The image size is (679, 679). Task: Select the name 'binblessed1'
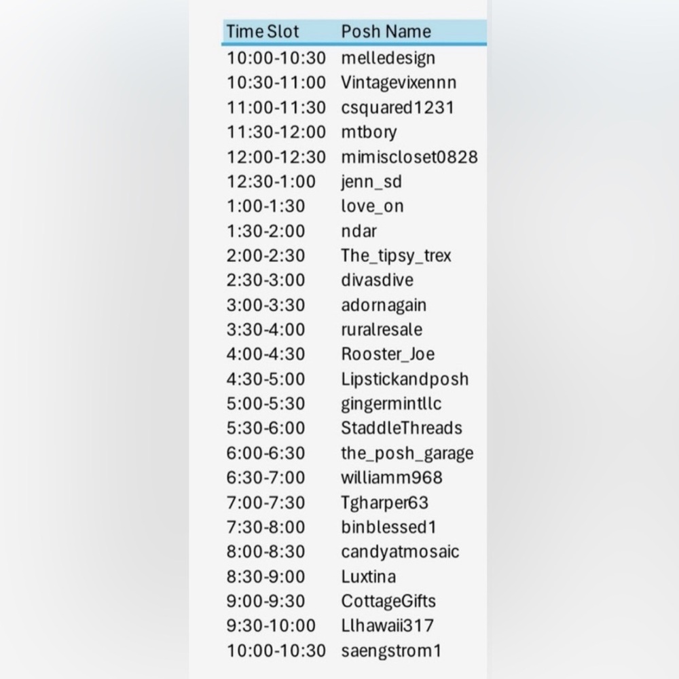click(x=388, y=527)
